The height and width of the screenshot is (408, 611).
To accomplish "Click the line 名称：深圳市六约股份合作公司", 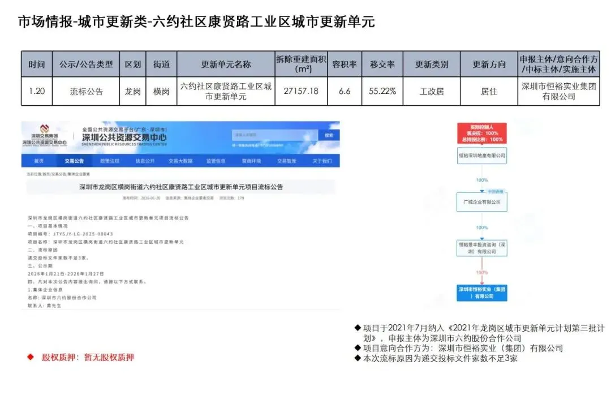I will pyautogui.click(x=62, y=298).
